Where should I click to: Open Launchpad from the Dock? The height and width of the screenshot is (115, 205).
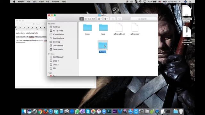pyautogui.click(x=35, y=111)
